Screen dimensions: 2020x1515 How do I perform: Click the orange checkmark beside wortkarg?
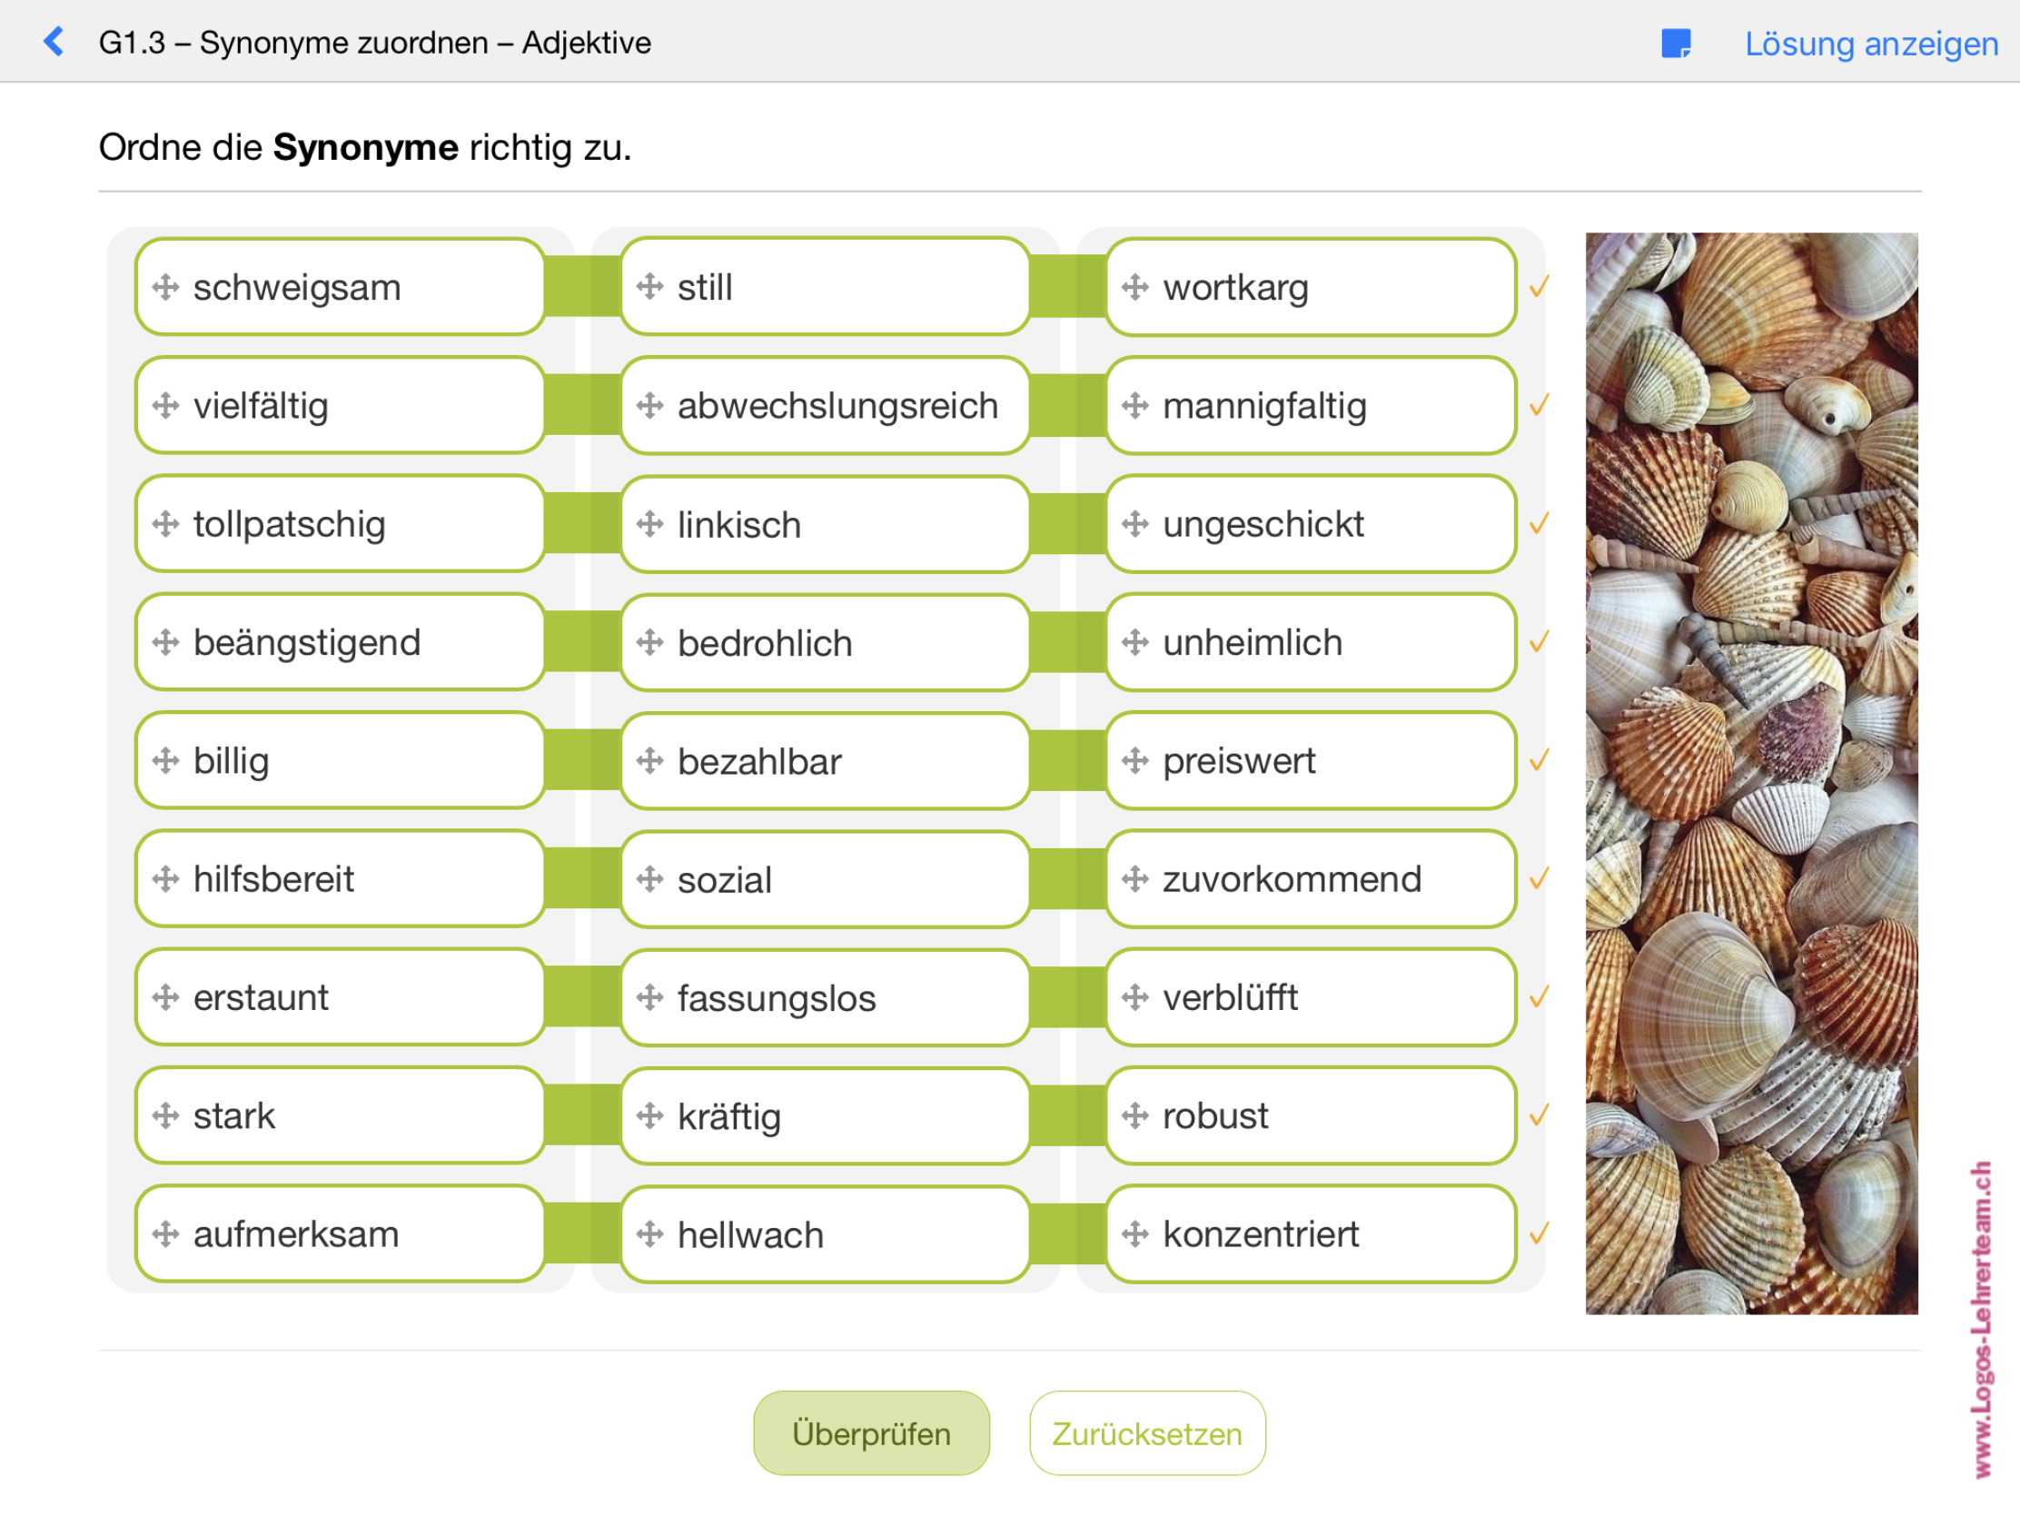1539,287
